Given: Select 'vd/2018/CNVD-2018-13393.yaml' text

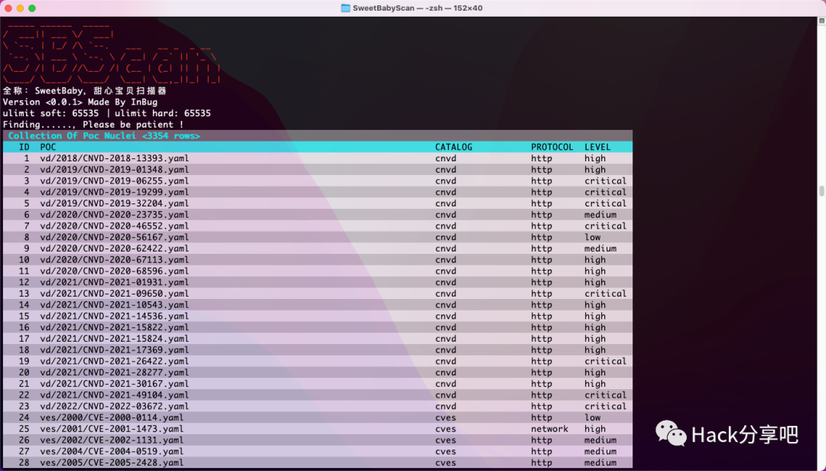Looking at the screenshot, I should point(114,158).
